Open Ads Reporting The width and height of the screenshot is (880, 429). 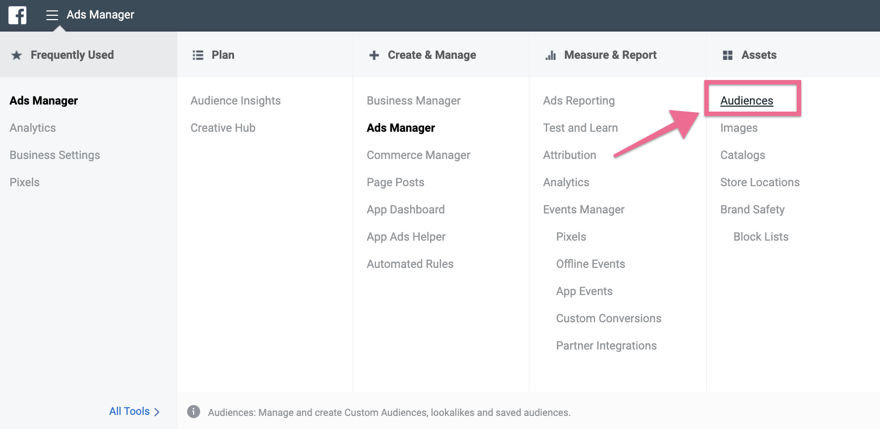579,101
